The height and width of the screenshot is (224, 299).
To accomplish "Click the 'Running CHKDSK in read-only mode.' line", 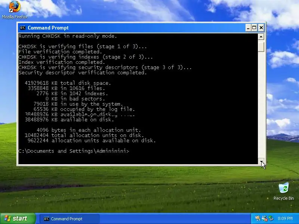I will click(x=68, y=36).
